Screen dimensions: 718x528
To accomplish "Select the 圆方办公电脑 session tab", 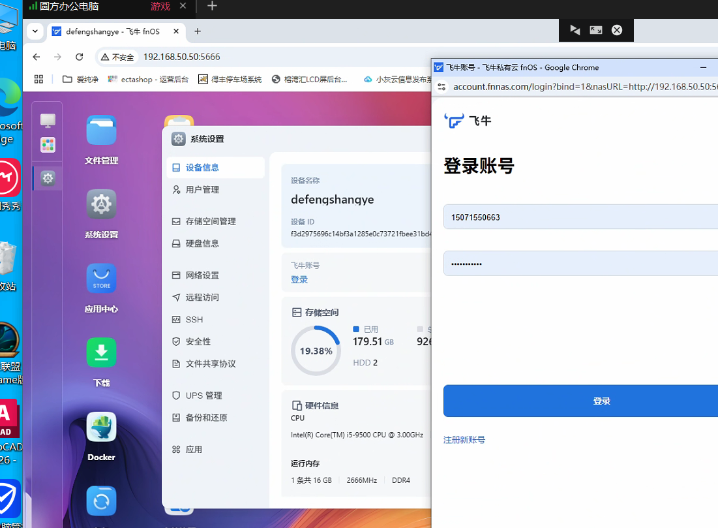I will 69,6.
